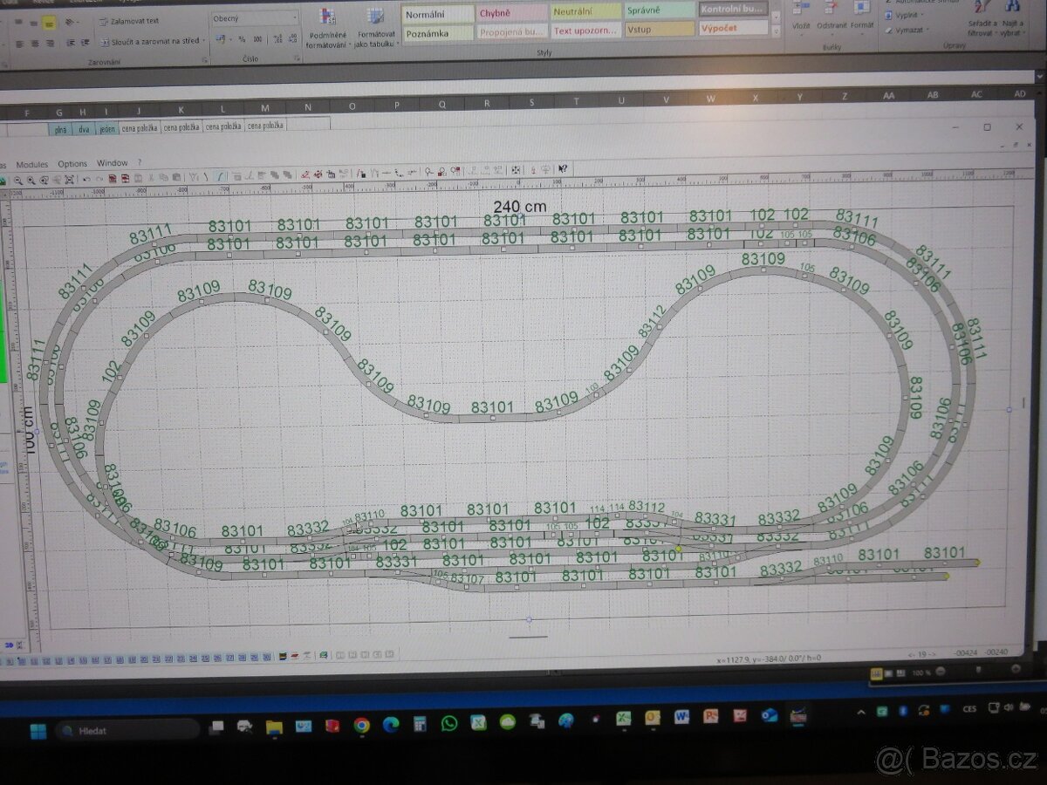
Task: Click the four-arrow move icon in track planner toolbar
Action: click(516, 170)
